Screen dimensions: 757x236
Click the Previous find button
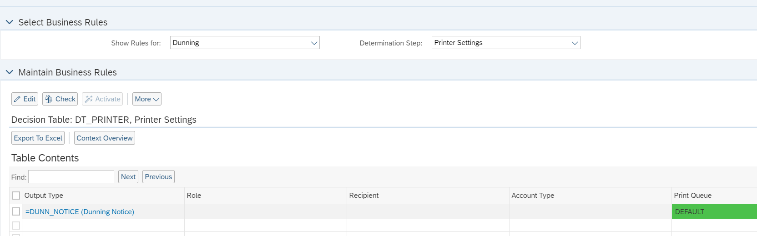pos(158,177)
